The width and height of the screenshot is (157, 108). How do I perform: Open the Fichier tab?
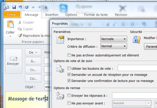coord(12,15)
